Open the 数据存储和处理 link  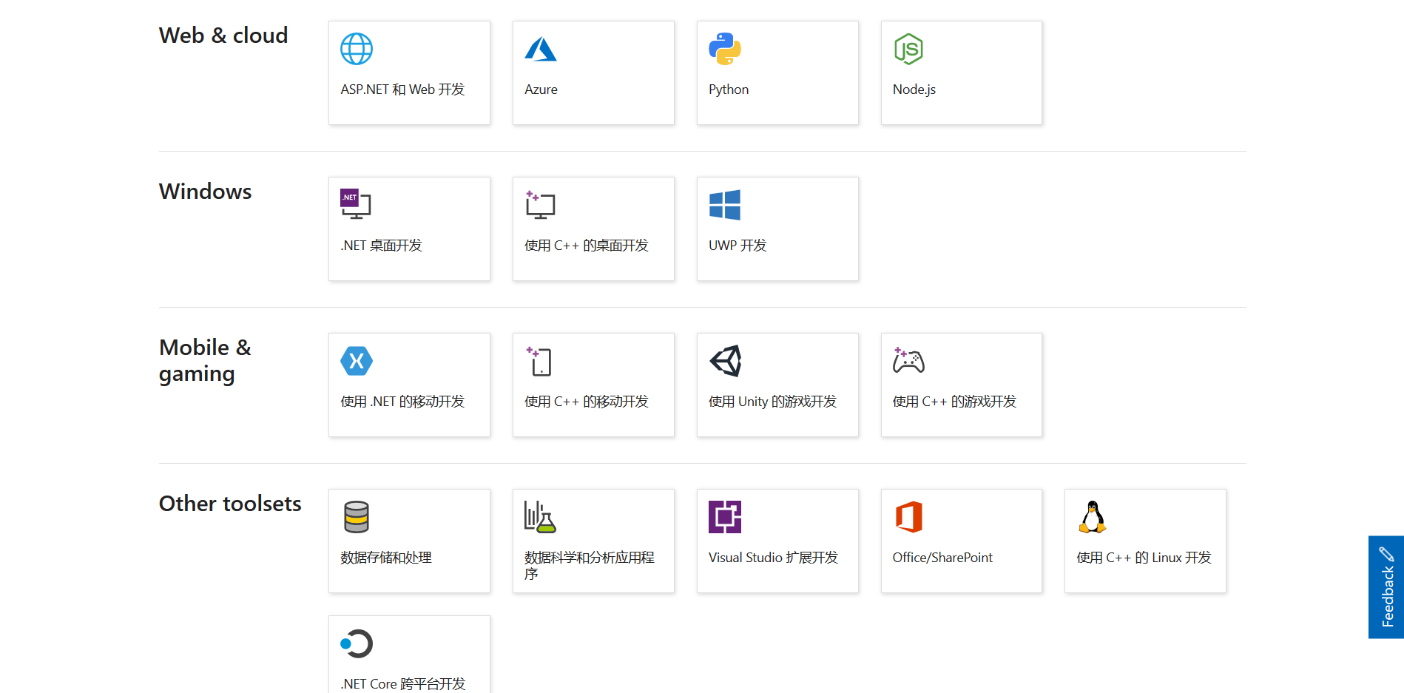[409, 541]
